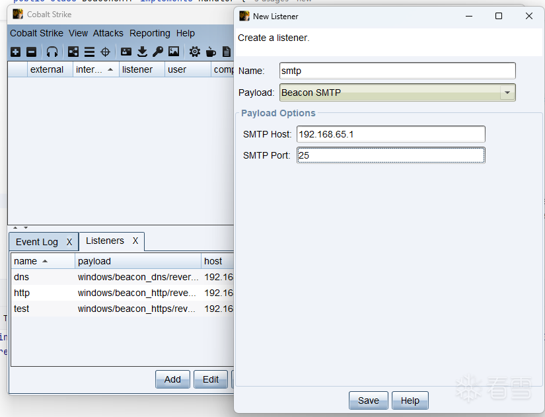This screenshot has height=417, width=545.
Task: Click into the Name field containing smtp
Action: [x=397, y=71]
